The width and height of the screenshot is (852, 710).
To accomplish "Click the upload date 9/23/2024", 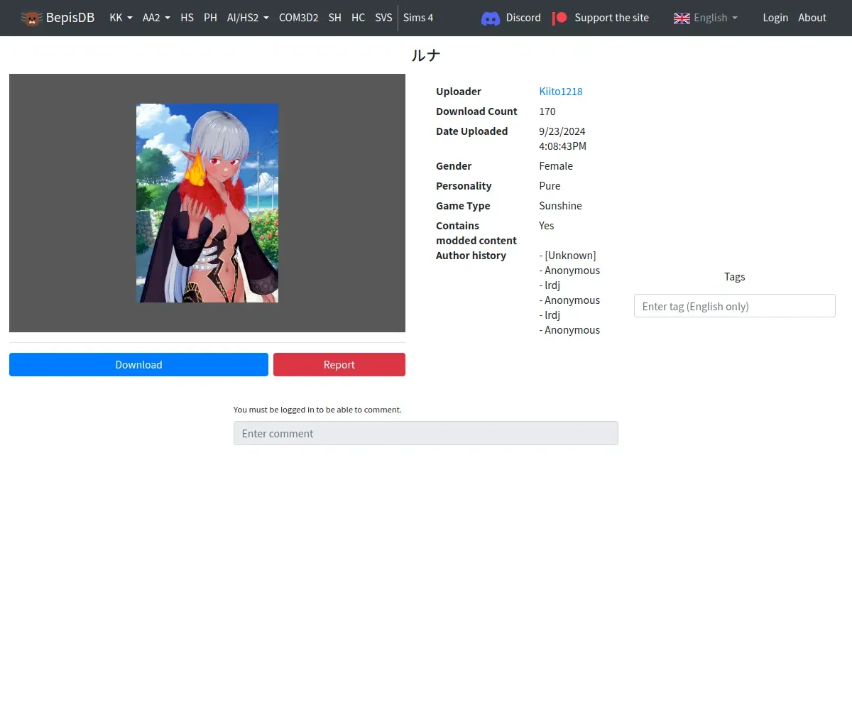I will 562,131.
